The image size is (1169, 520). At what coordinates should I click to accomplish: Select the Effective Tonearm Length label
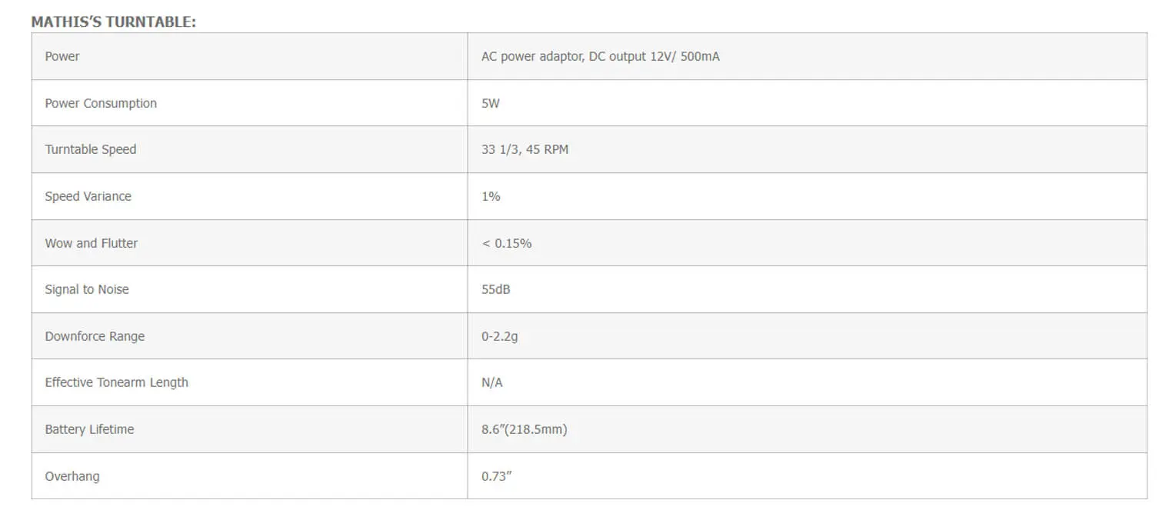pos(117,382)
